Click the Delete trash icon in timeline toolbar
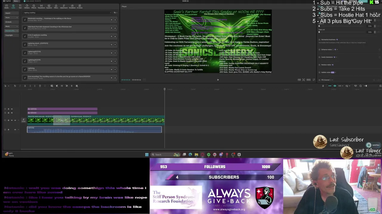 40,86
